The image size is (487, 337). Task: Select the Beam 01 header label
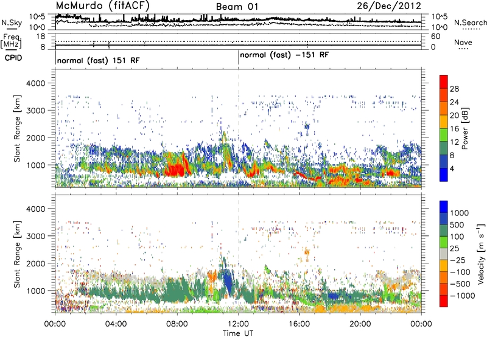click(237, 7)
